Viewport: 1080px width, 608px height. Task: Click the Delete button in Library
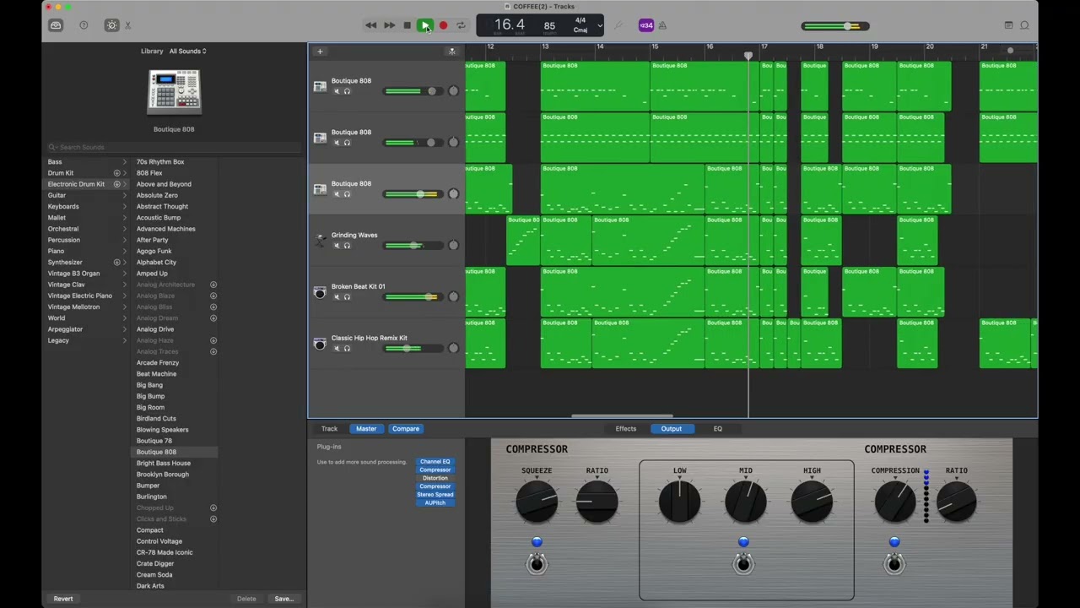click(246, 599)
